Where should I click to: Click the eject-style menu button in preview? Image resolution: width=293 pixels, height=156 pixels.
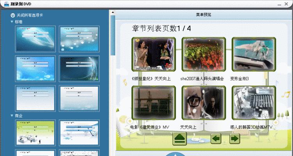pos(179,138)
